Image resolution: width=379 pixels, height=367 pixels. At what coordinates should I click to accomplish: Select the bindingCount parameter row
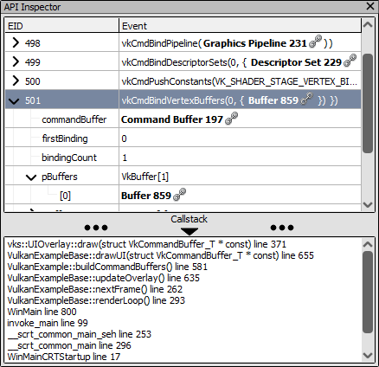click(183, 158)
